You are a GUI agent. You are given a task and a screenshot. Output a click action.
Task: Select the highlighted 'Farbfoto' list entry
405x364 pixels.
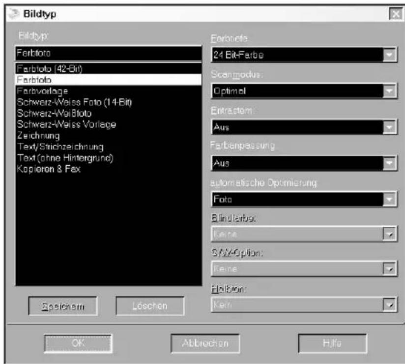(x=109, y=80)
